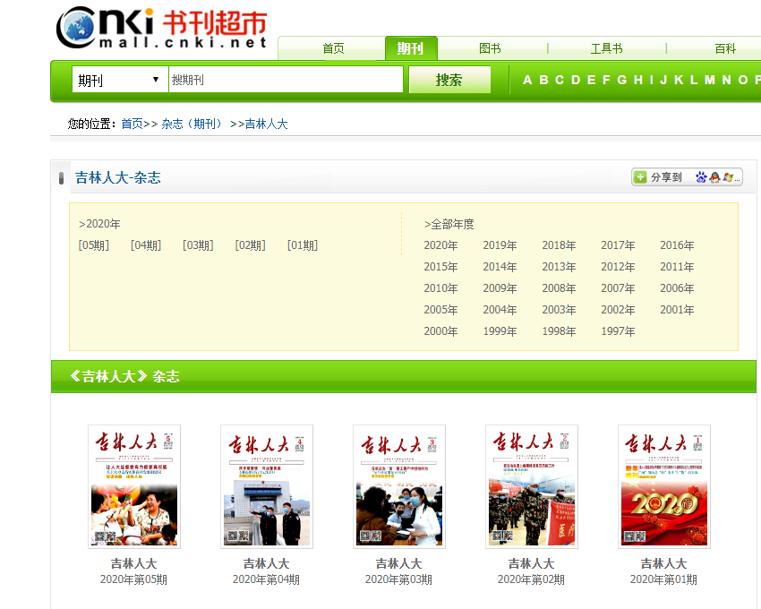Browse journals by letter B
The image size is (761, 609).
tap(543, 80)
